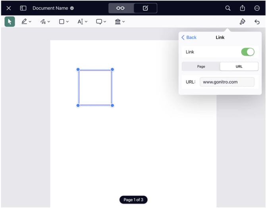Click the URL field with www.gonitro.com
This screenshot has width=266, height=208.
227,82
